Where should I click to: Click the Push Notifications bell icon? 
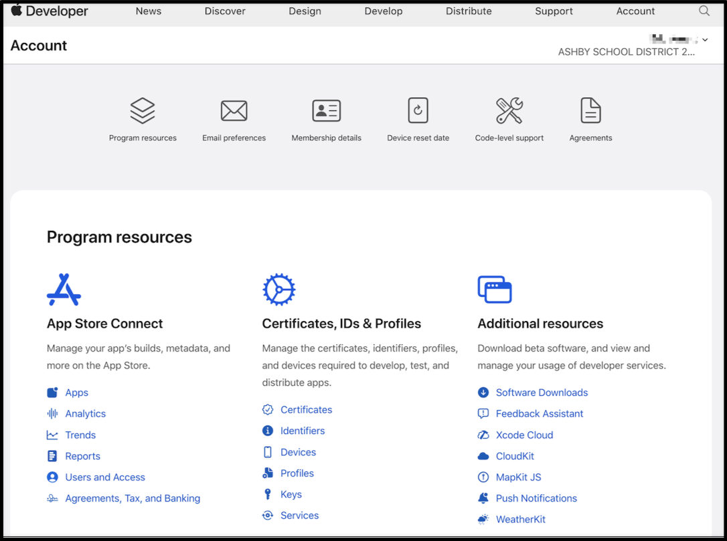click(x=483, y=498)
